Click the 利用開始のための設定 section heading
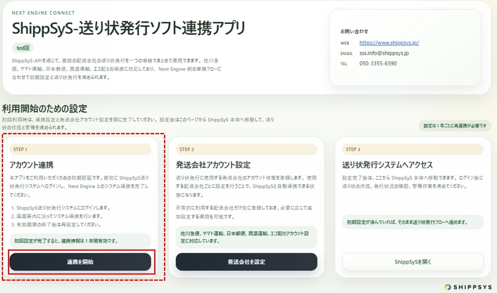Viewport: 497px width, 293px height. tap(44, 109)
